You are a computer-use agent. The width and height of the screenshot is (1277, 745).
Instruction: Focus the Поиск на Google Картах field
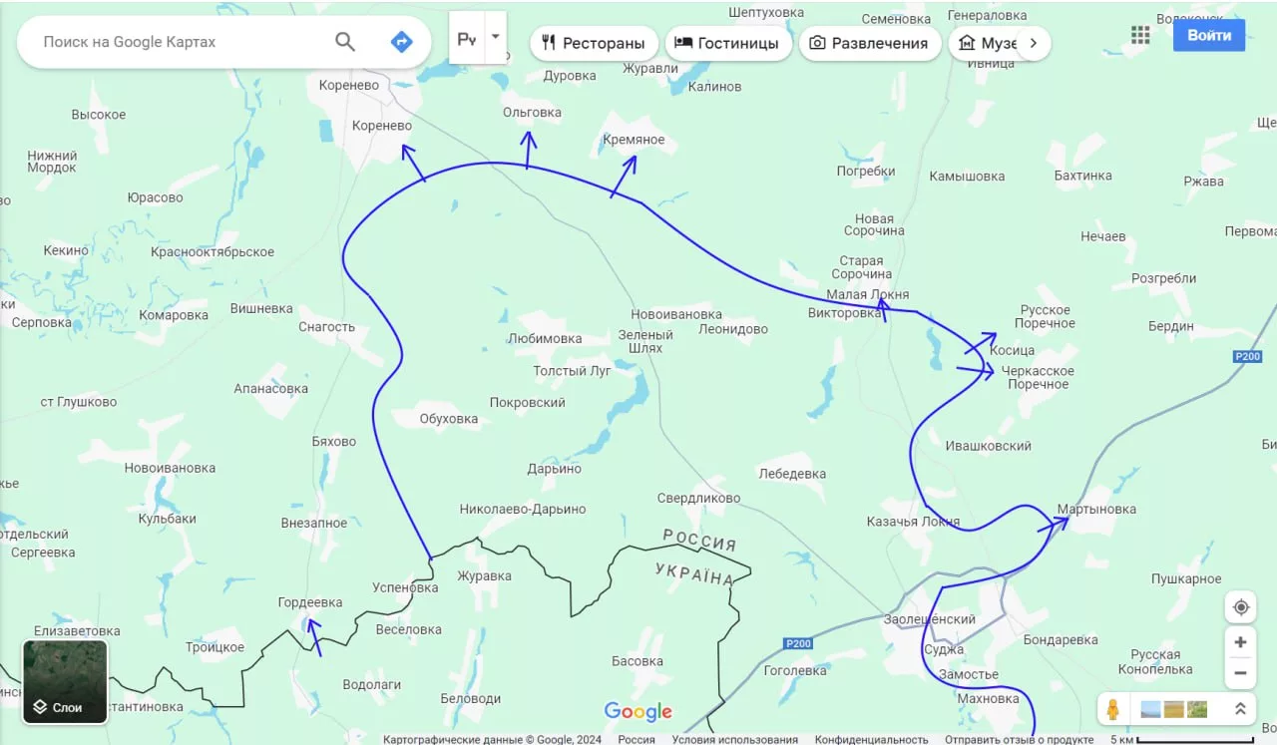(180, 42)
